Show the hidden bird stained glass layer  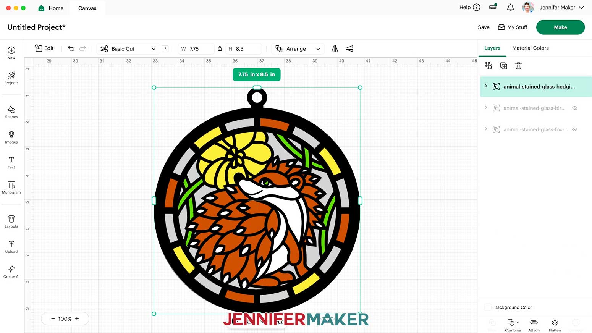(x=574, y=108)
